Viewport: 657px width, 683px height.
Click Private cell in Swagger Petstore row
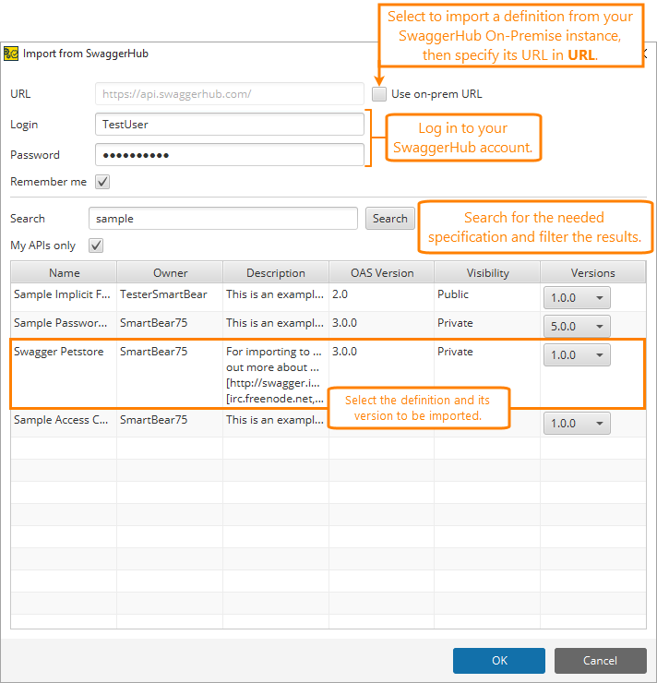[x=455, y=352]
